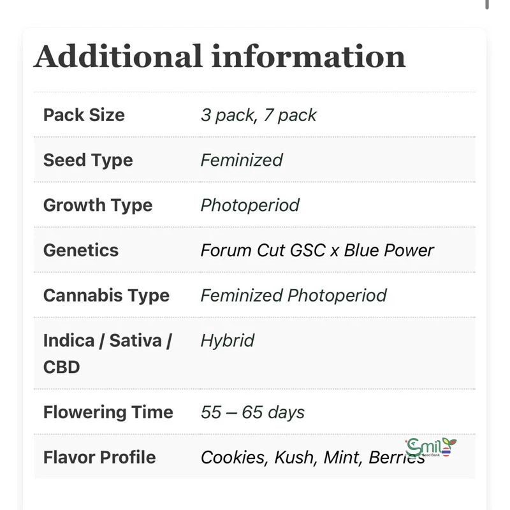Click the Flavor Profile label
510x510 pixels.
pyautogui.click(x=99, y=457)
